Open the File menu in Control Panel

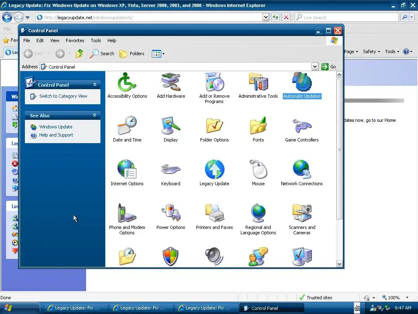(x=27, y=40)
